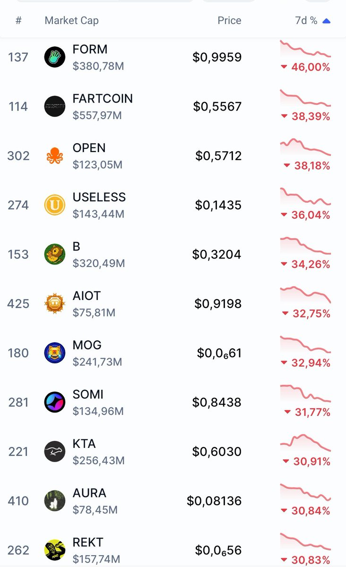View the KTA 7-day sparkline chart
346x567 pixels.
[x=305, y=442]
